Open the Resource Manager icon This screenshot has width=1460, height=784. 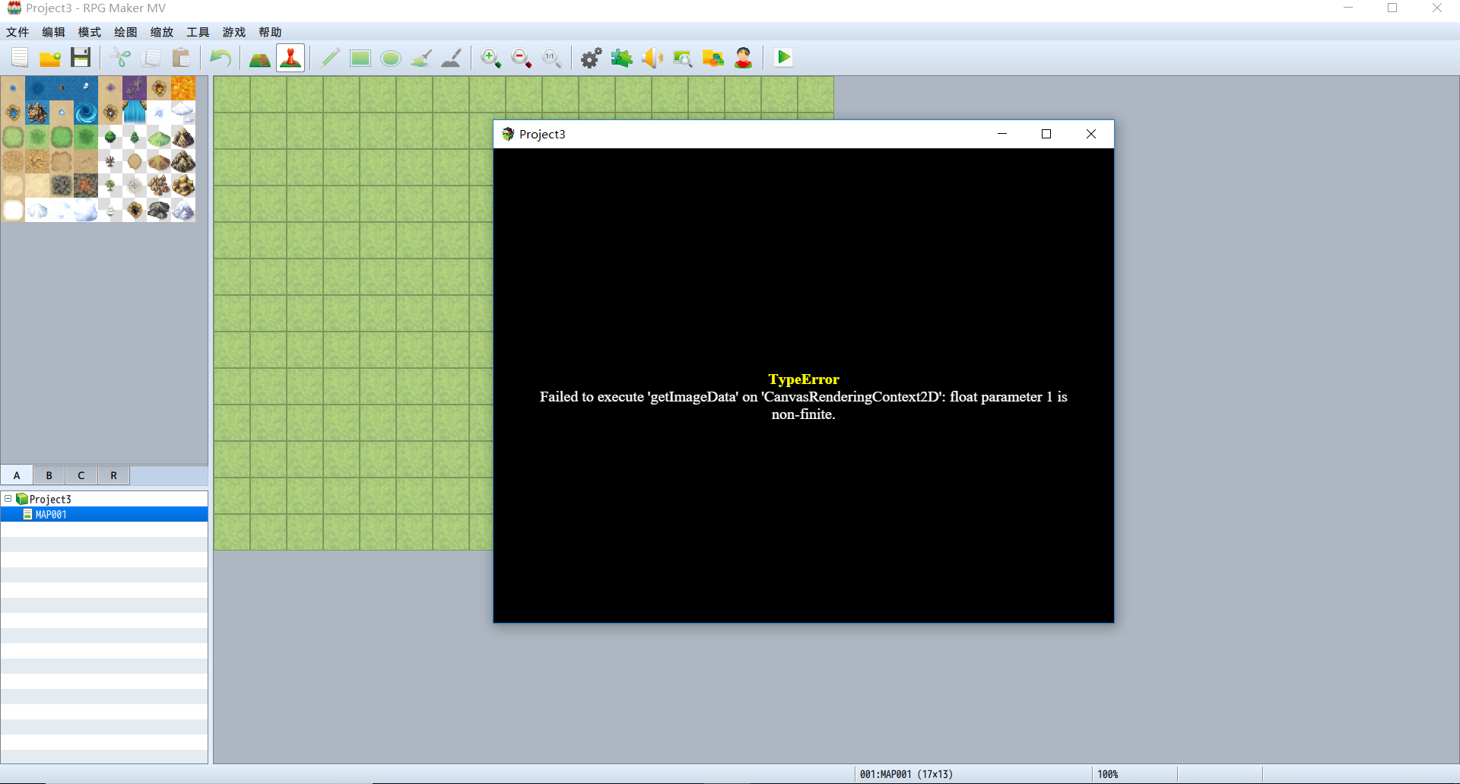pos(713,58)
